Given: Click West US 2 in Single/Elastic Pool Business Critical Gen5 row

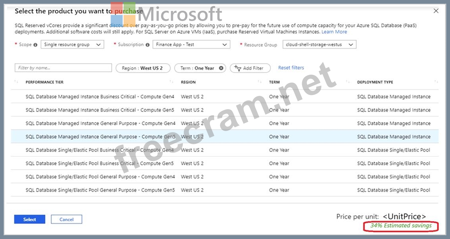Looking at the screenshot, I should 192,163.
